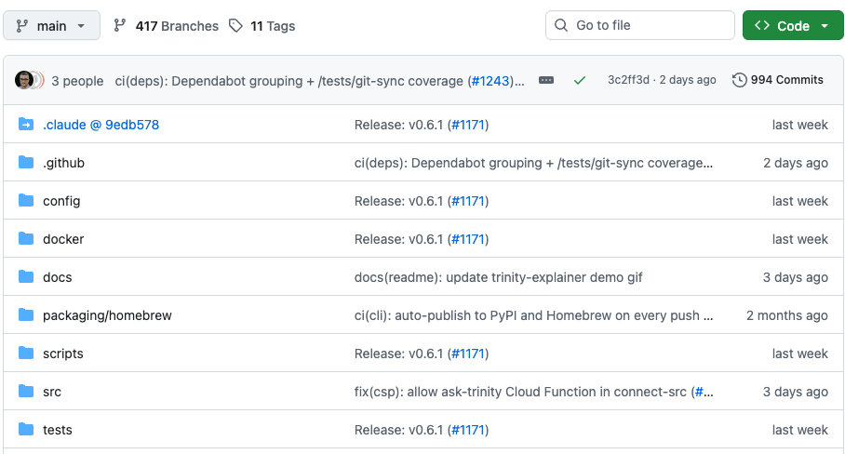Open the green Code button
845x454 pixels.
(x=793, y=25)
